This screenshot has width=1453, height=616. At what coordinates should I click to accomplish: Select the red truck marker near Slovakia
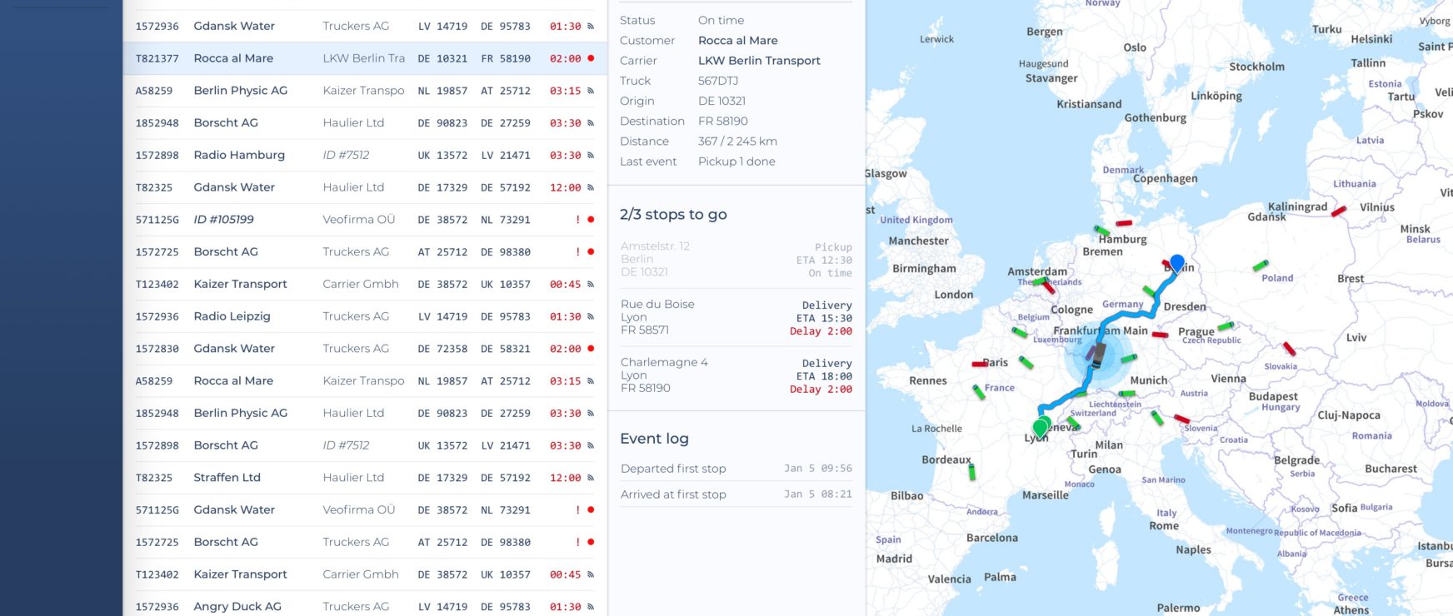[x=1289, y=348]
